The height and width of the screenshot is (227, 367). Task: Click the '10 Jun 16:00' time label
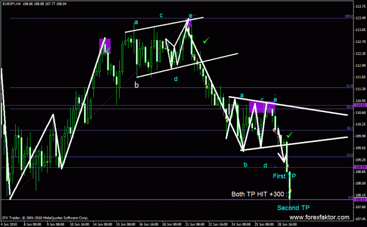79,225
